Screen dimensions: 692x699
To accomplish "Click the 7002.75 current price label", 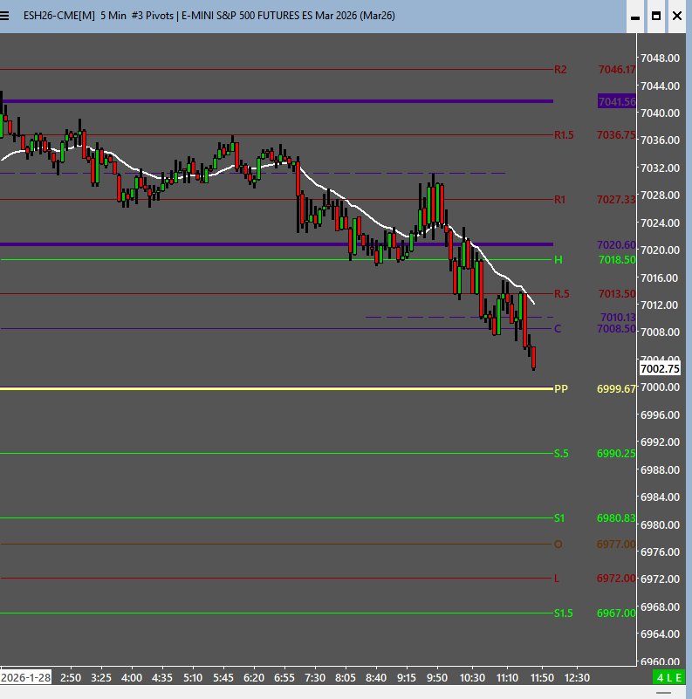I will [x=660, y=369].
